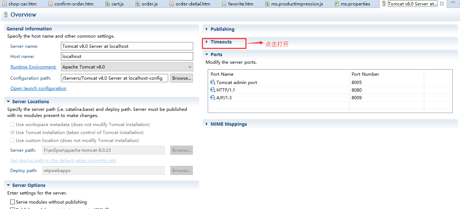Click the General Information section header
The height and width of the screenshot is (209, 460).
(x=29, y=29)
